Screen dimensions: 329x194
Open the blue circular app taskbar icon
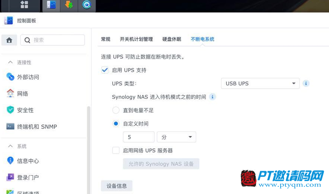click(87, 5)
